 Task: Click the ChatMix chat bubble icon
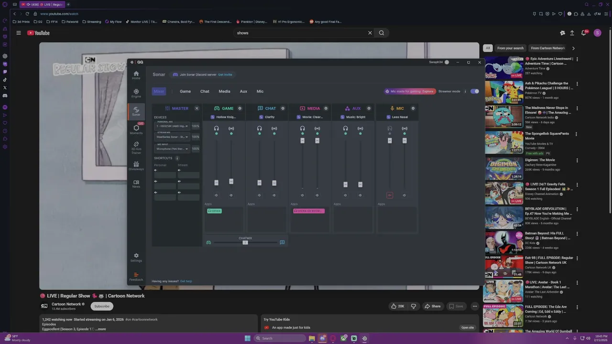(282, 243)
